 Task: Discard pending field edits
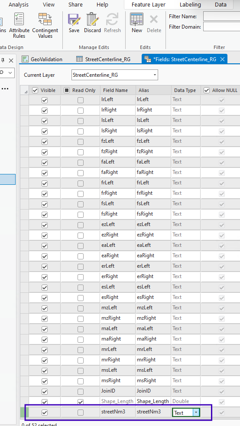[92, 23]
